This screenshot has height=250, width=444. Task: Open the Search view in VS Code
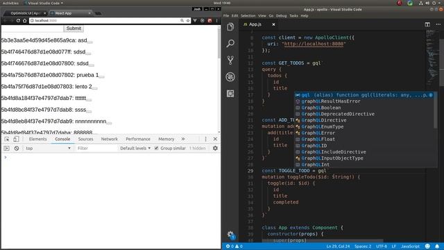pyautogui.click(x=230, y=43)
